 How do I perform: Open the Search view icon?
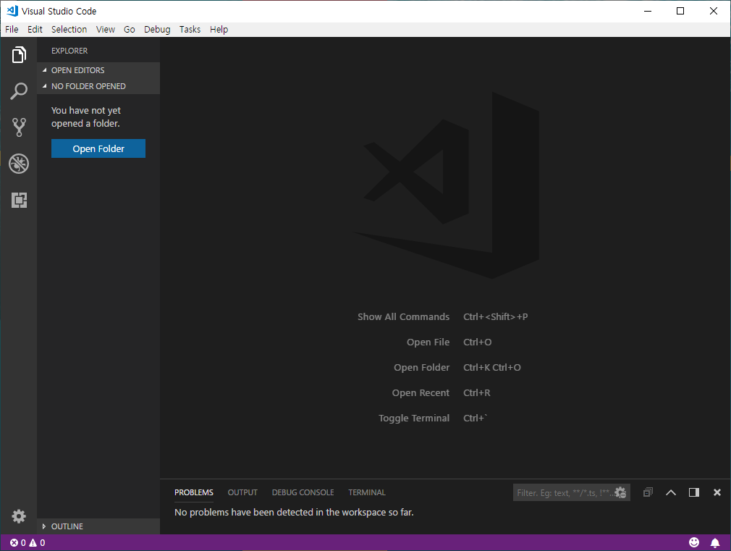pyautogui.click(x=19, y=91)
